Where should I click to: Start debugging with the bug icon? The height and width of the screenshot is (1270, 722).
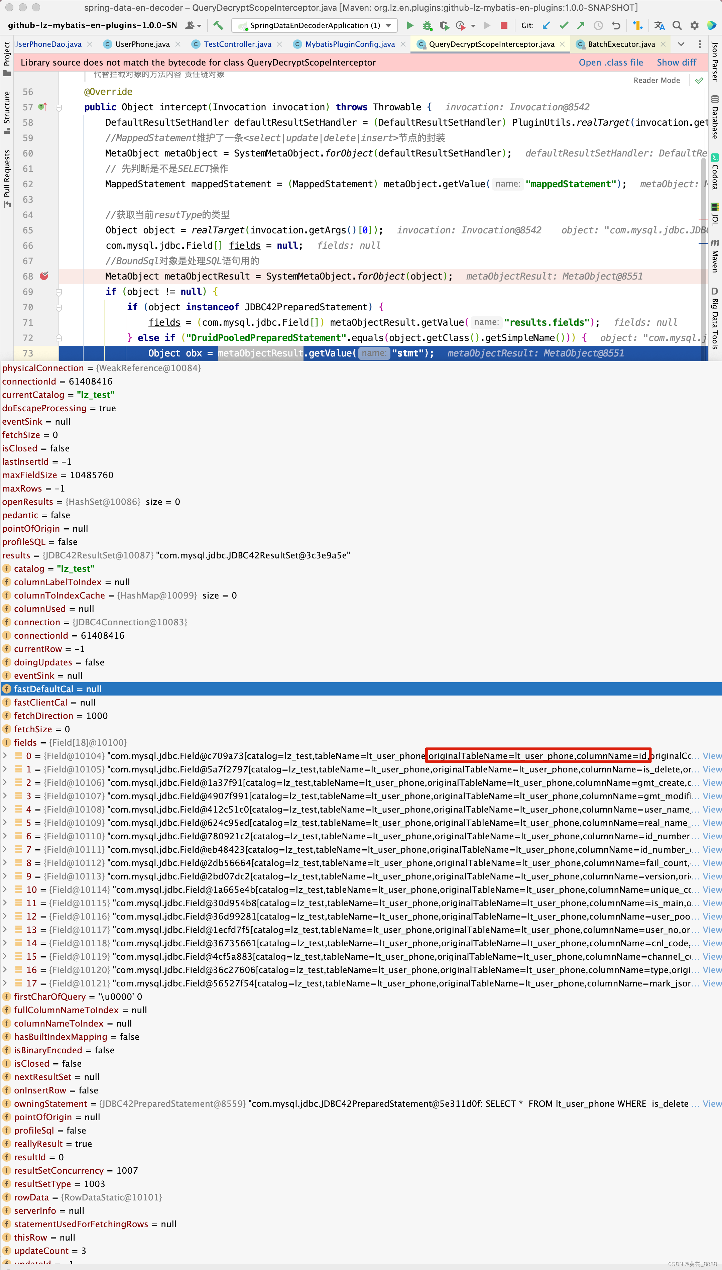pyautogui.click(x=427, y=25)
